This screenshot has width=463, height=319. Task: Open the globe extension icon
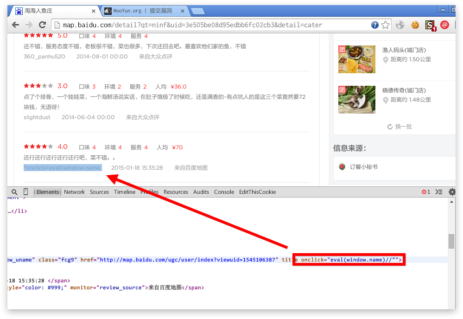pyautogui.click(x=400, y=25)
